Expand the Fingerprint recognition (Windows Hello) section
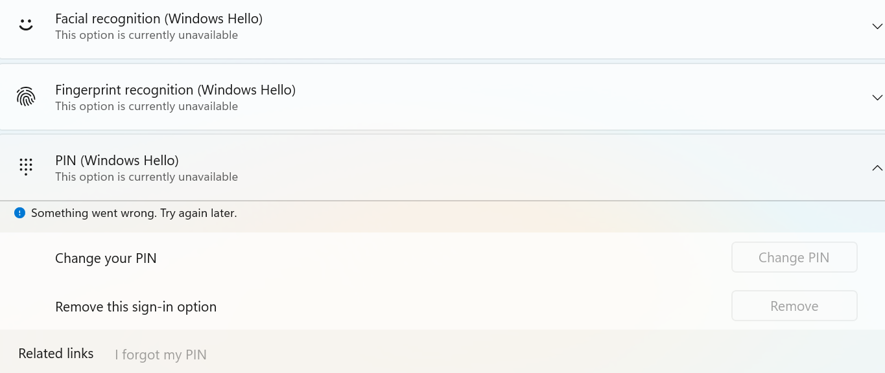Screen dimensions: 885x373 (877, 97)
